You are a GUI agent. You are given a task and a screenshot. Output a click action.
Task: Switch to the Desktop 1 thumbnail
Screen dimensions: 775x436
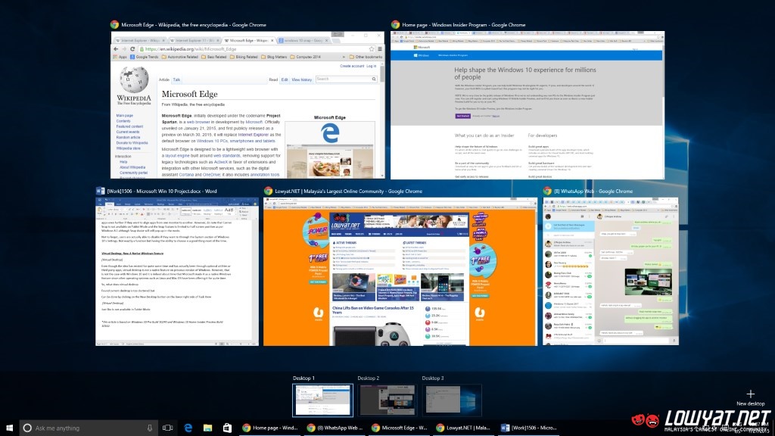point(322,400)
